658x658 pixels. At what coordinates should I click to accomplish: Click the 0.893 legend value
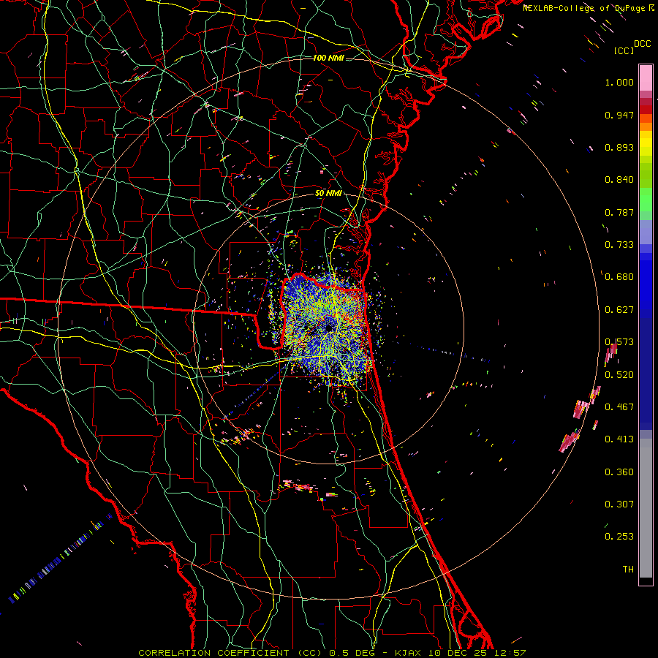click(x=619, y=147)
